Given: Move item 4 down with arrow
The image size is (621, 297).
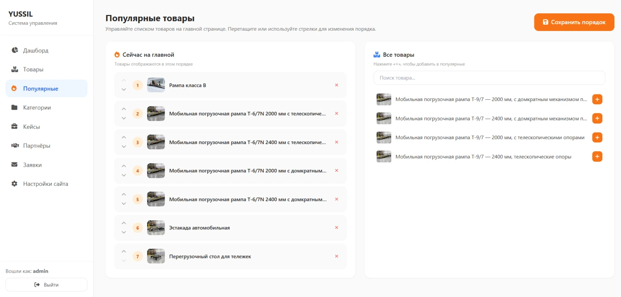Looking at the screenshot, I should coord(124,175).
